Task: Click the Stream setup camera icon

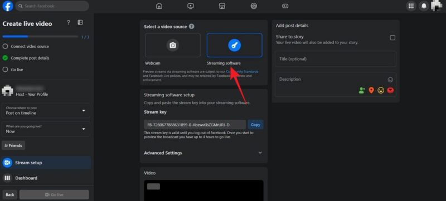Action: tap(7, 163)
